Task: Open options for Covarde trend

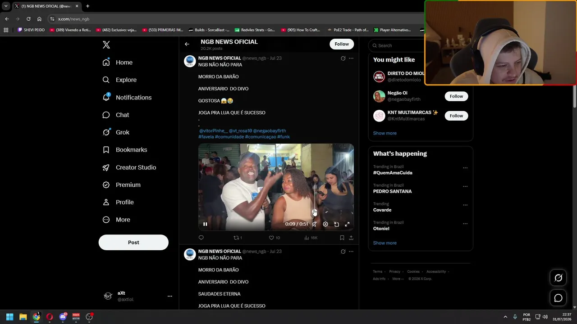Action: click(x=465, y=205)
